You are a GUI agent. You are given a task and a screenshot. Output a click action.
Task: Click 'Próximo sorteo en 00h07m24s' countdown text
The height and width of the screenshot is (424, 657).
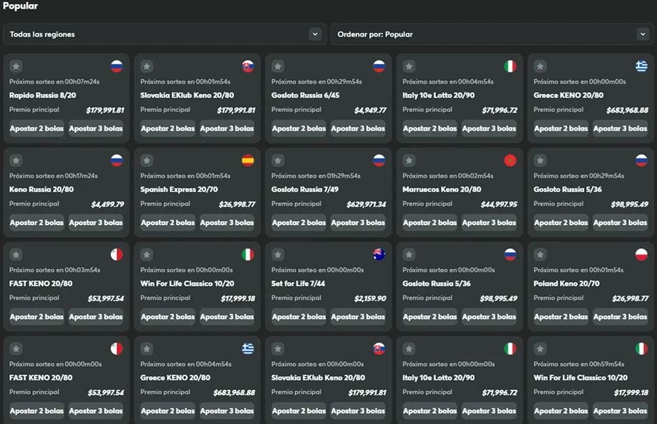tap(55, 81)
